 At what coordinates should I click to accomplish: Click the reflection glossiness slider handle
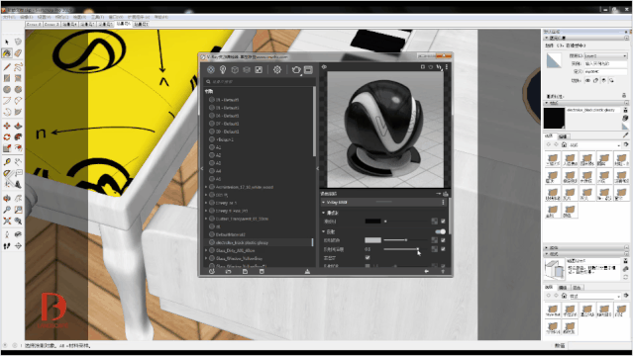(417, 249)
